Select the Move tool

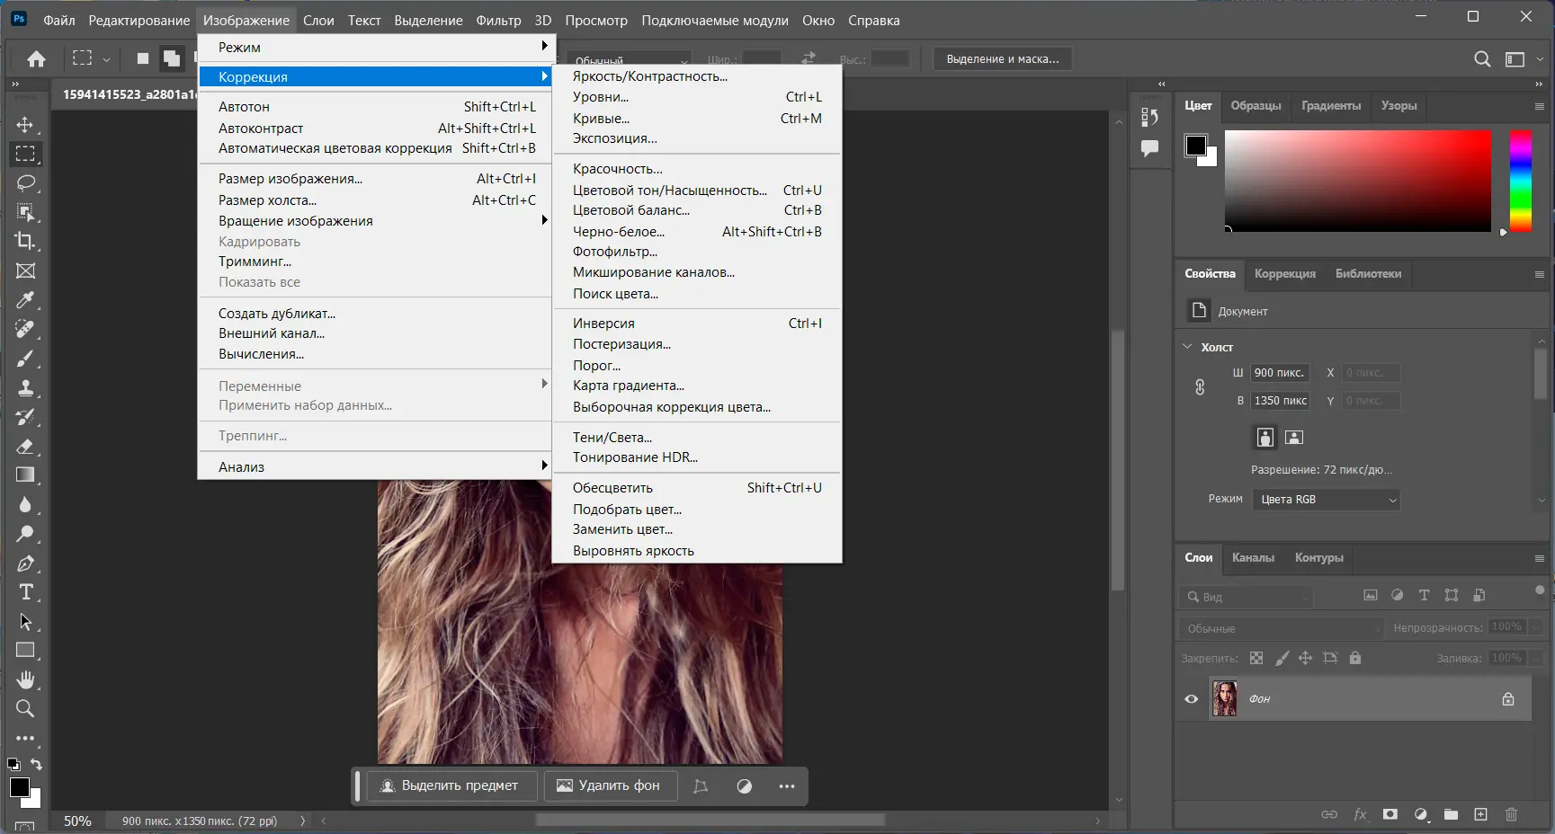(25, 125)
